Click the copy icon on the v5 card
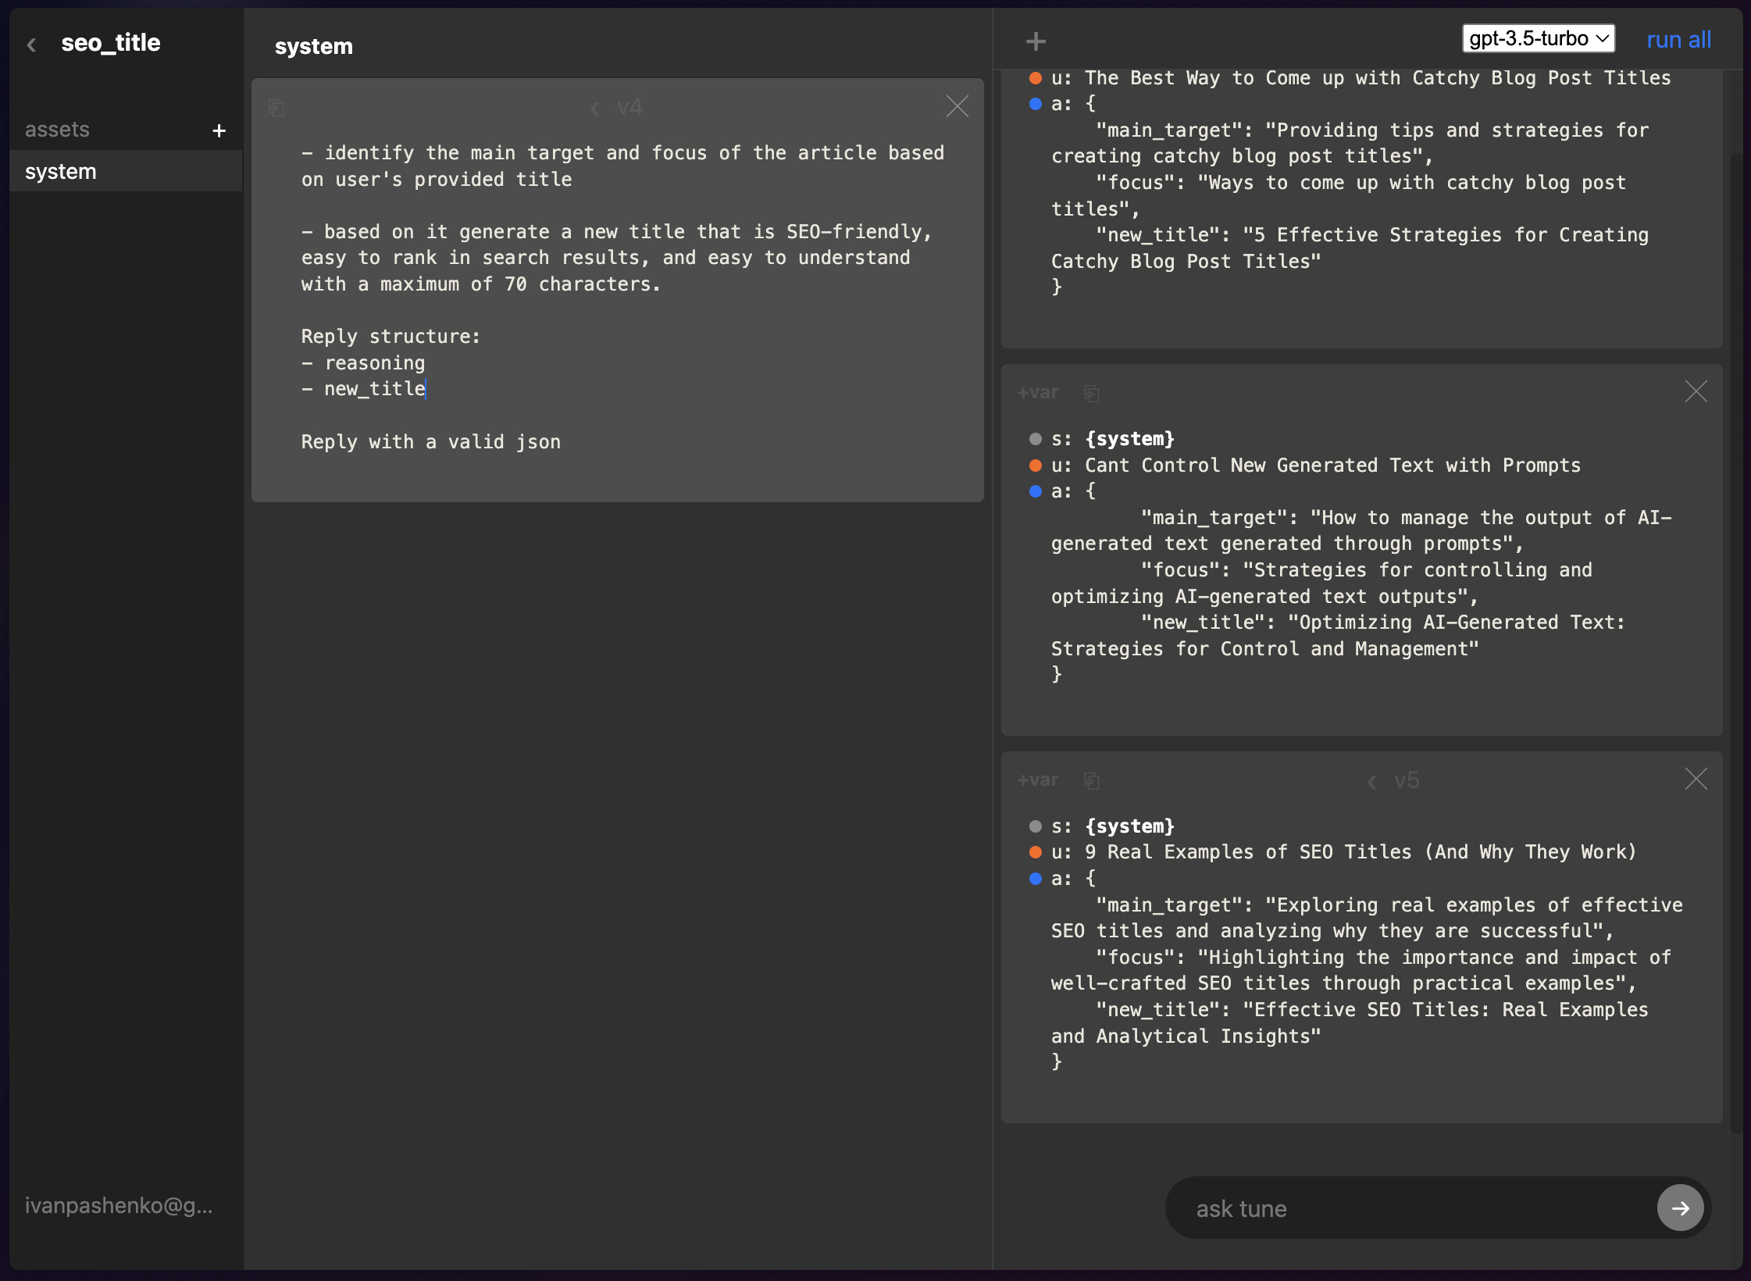This screenshot has width=1751, height=1281. (x=1092, y=780)
